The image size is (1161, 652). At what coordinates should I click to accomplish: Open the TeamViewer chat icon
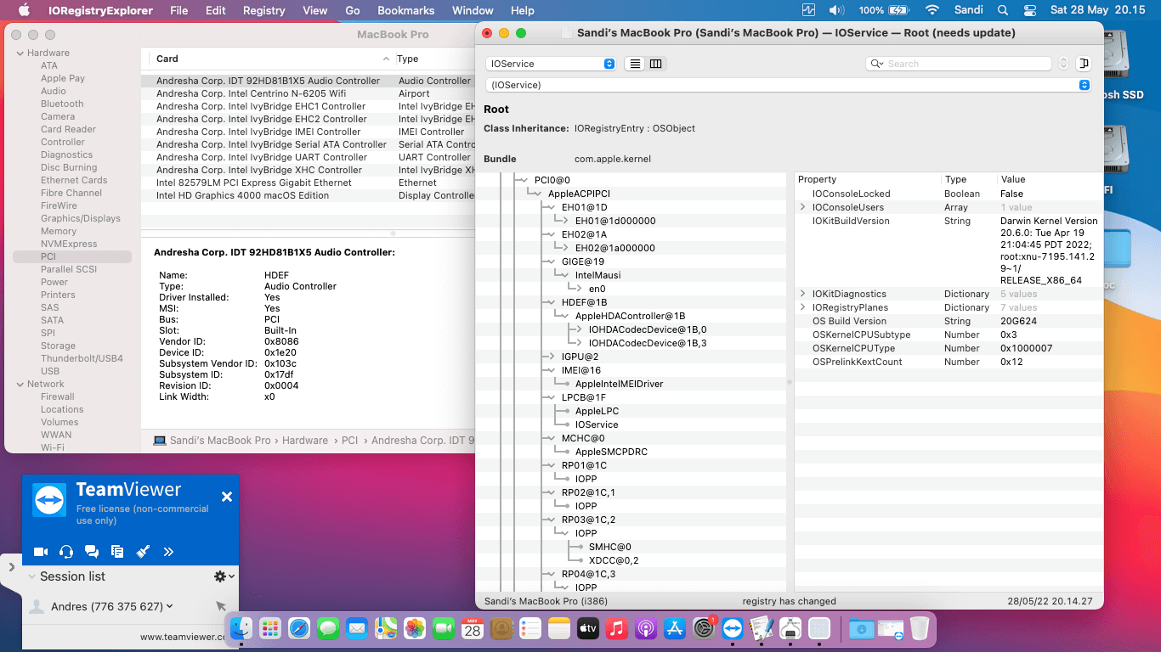(x=92, y=552)
